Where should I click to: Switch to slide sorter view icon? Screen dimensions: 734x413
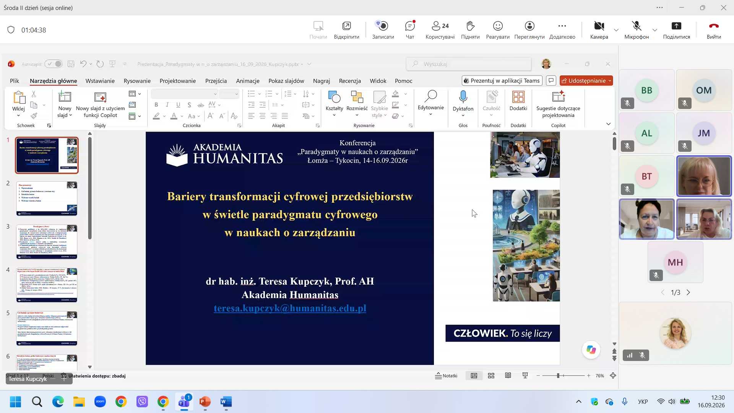(x=491, y=376)
